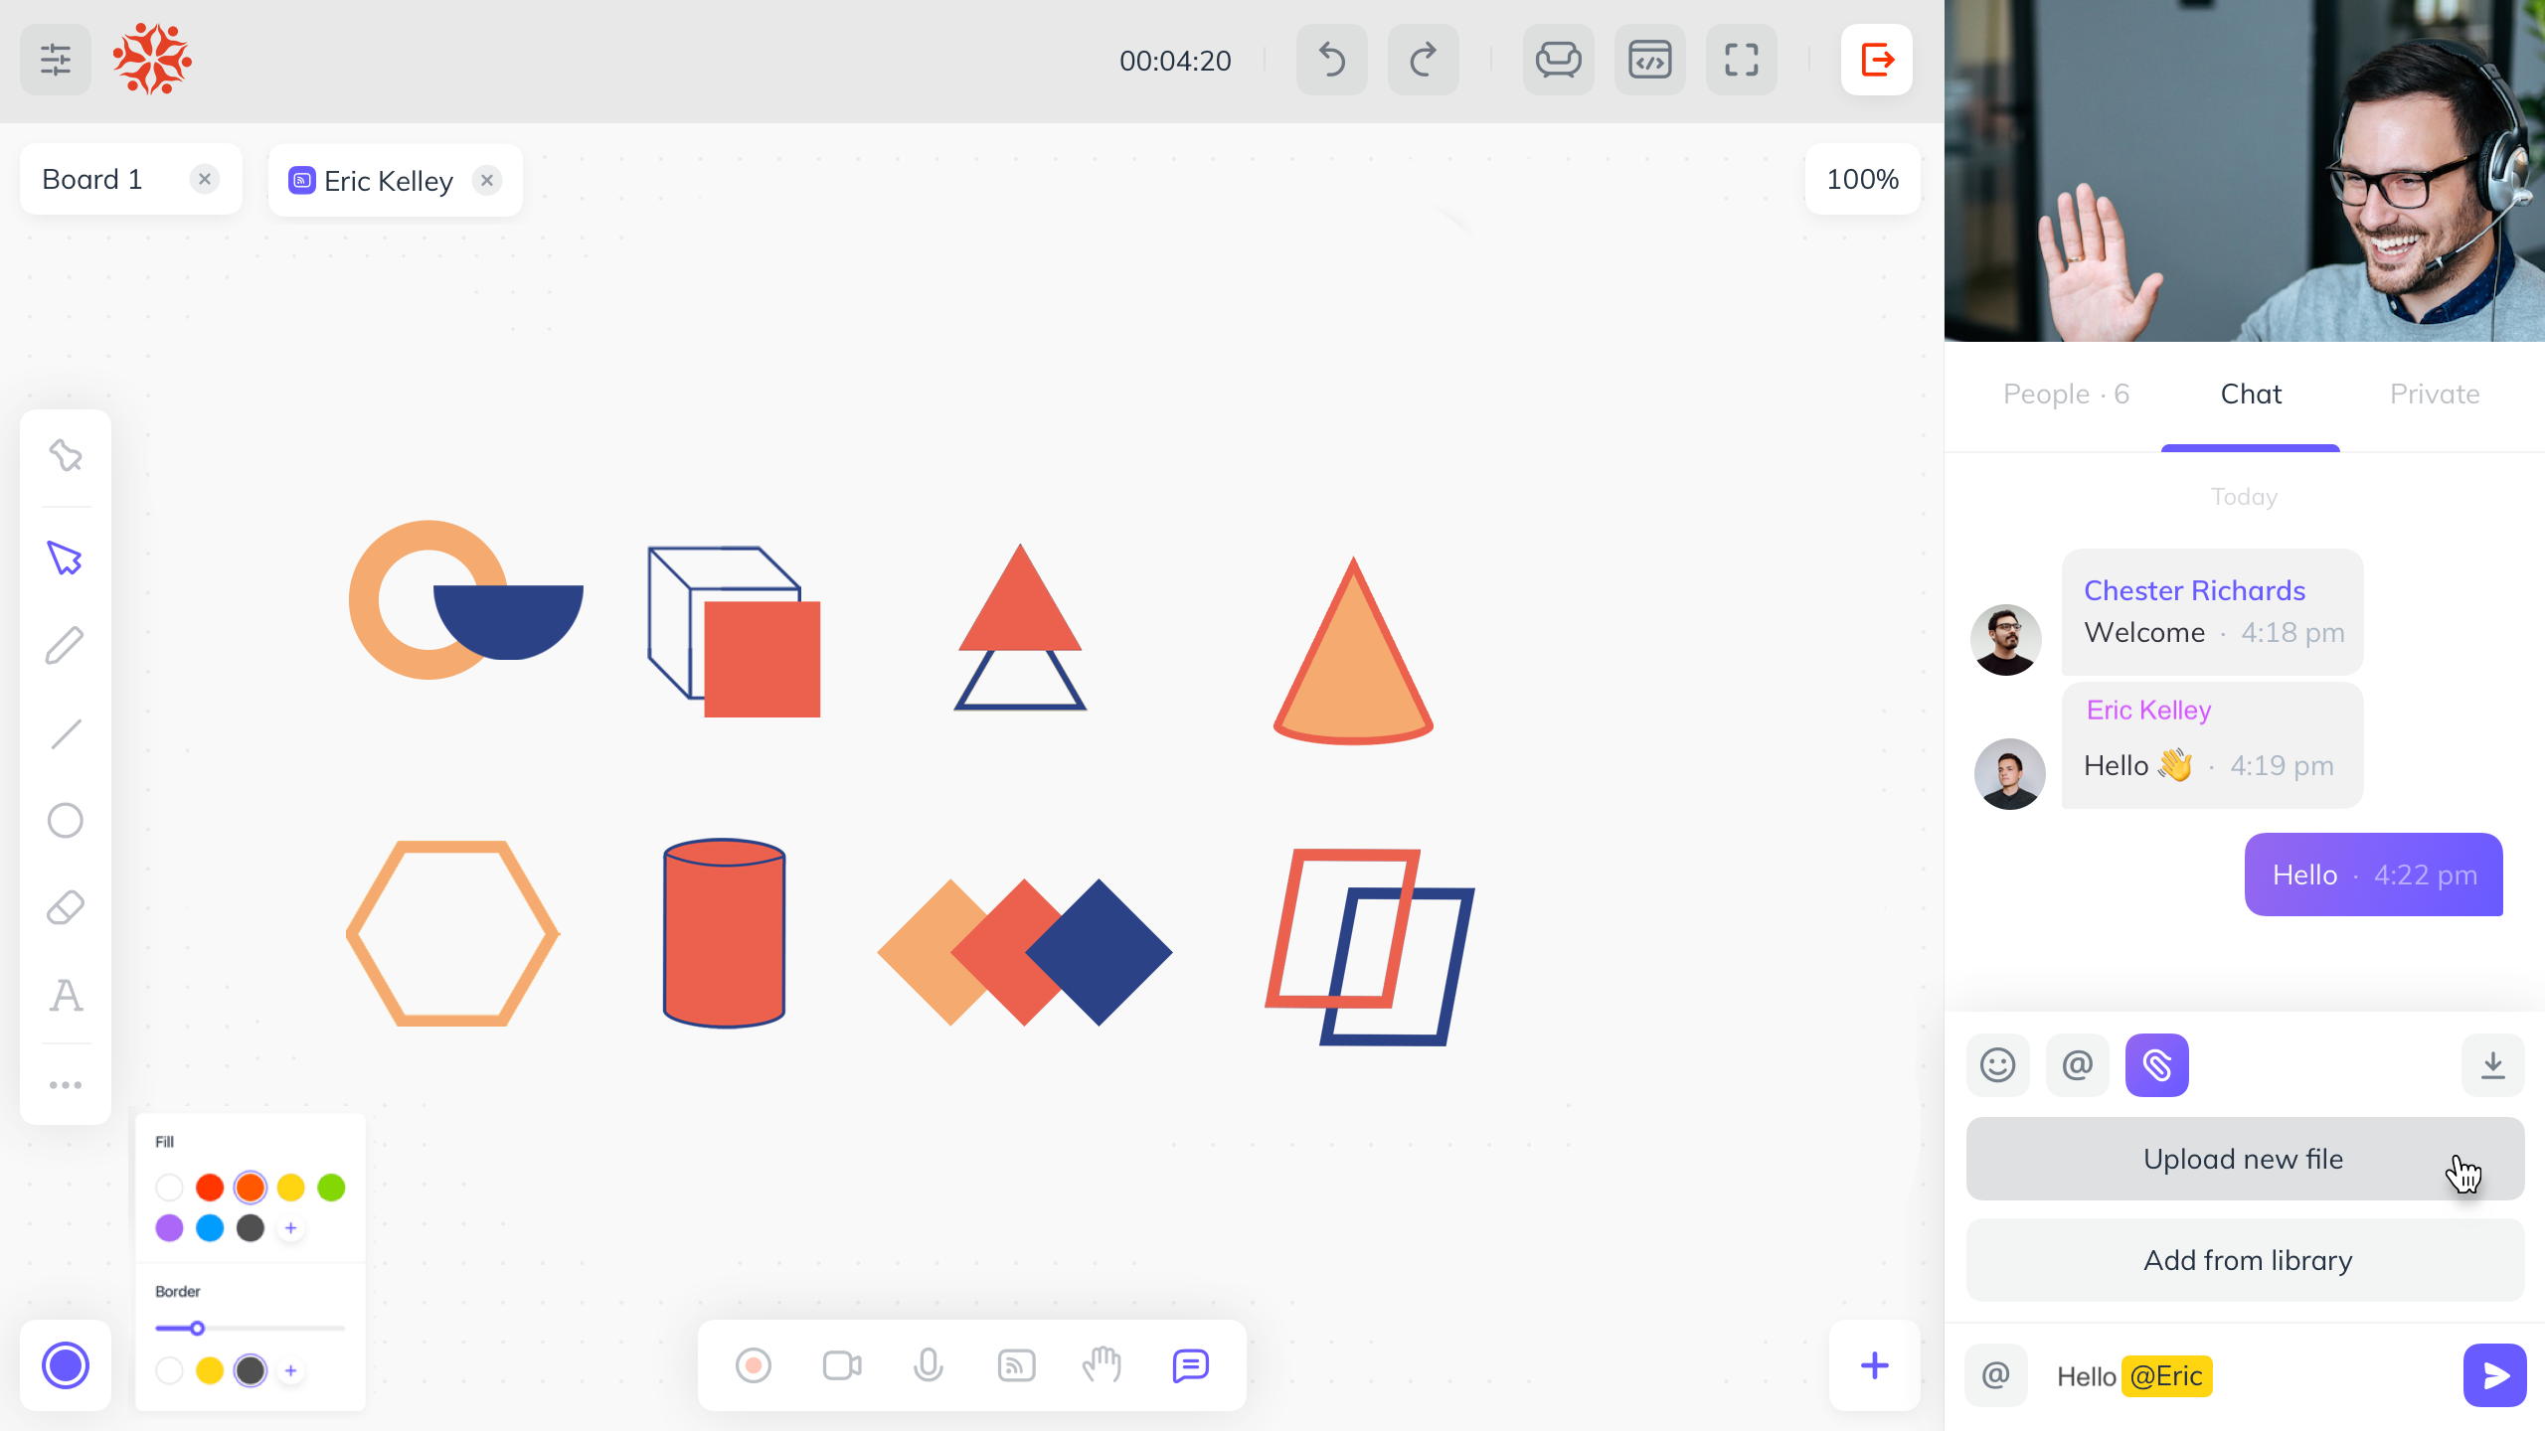Choose the text tool
2545x1431 pixels.
[66, 995]
